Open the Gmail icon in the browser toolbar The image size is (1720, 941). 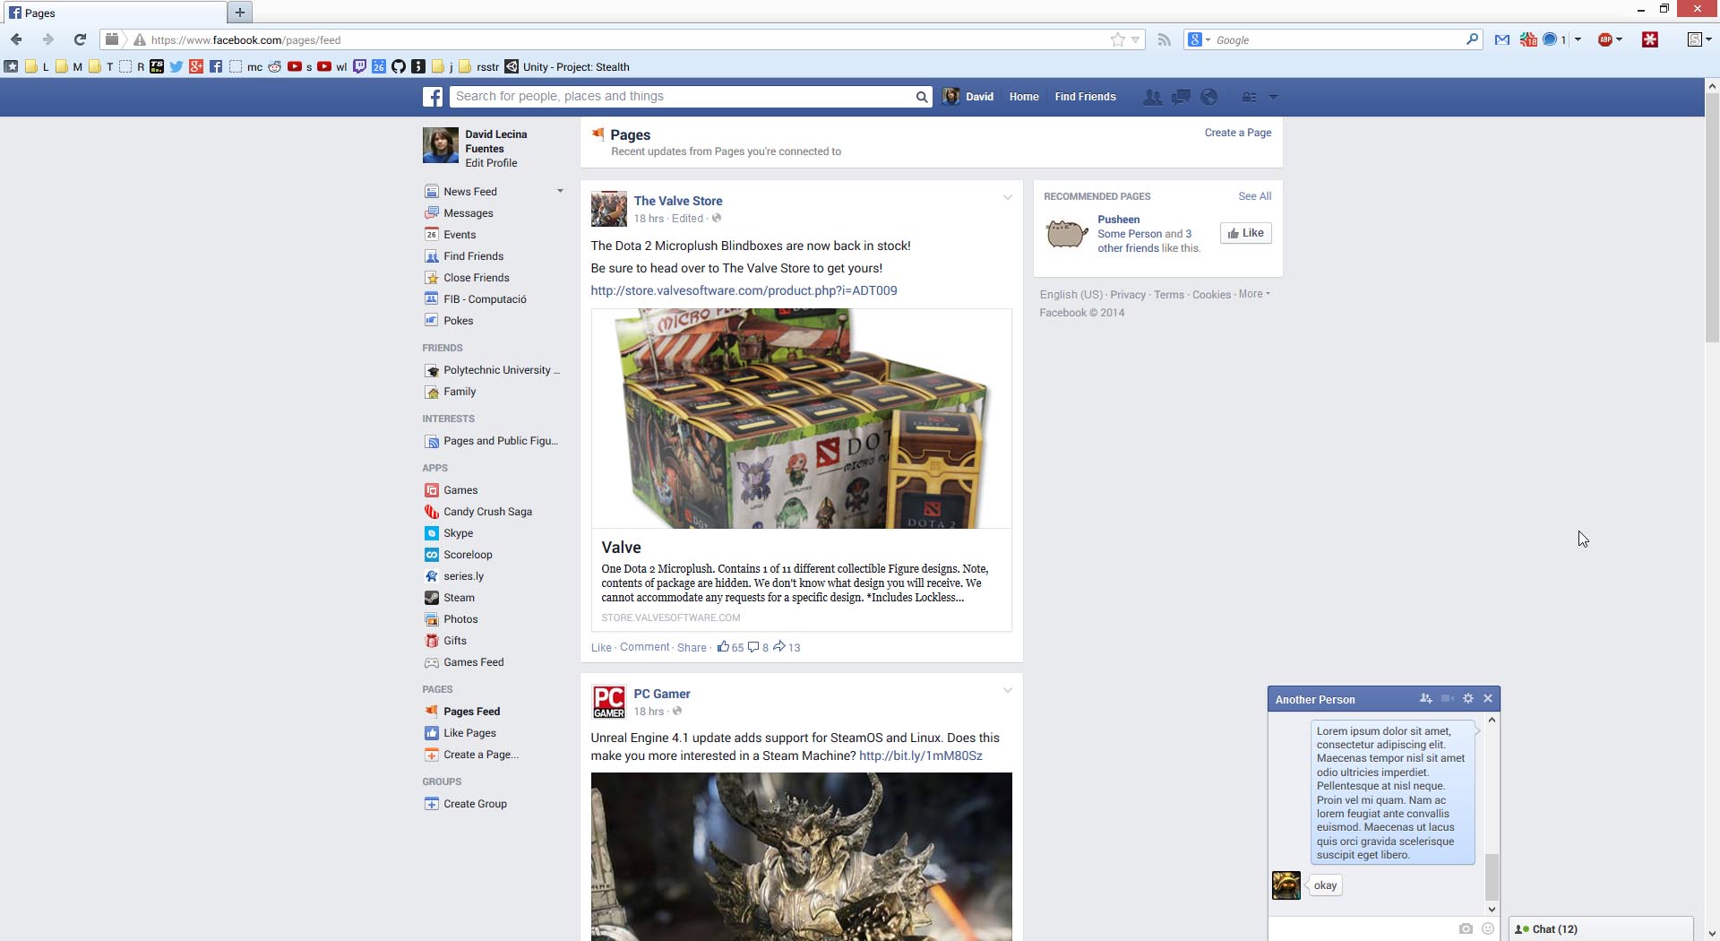click(1502, 39)
